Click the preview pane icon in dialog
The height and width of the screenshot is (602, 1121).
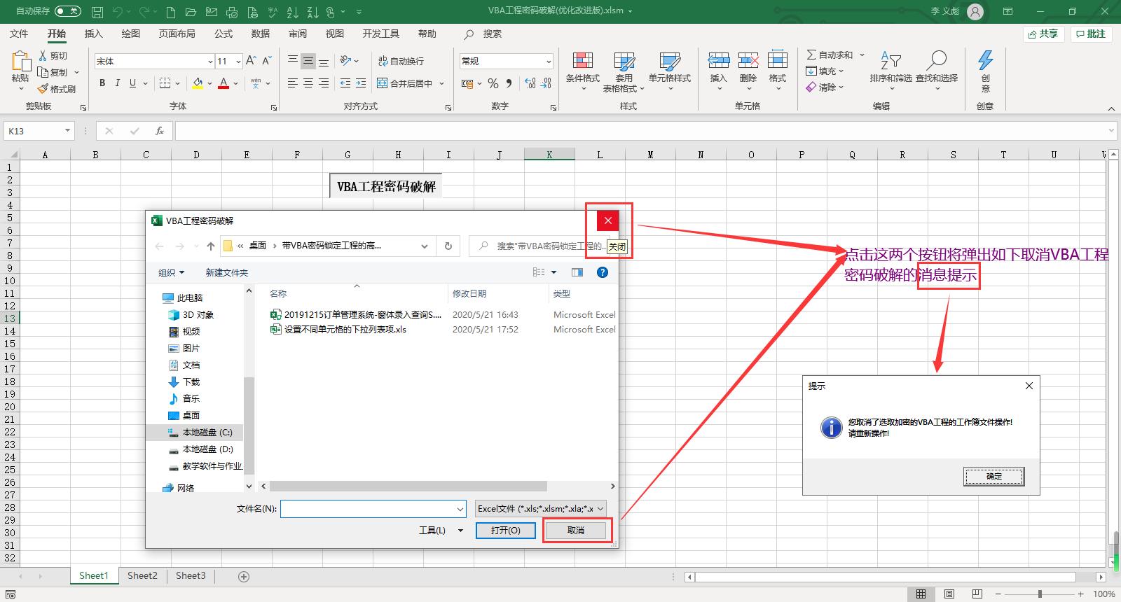(577, 272)
